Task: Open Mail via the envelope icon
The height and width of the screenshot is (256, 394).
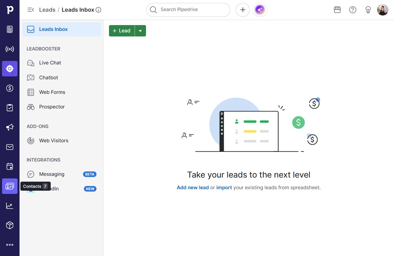Action: (10, 147)
